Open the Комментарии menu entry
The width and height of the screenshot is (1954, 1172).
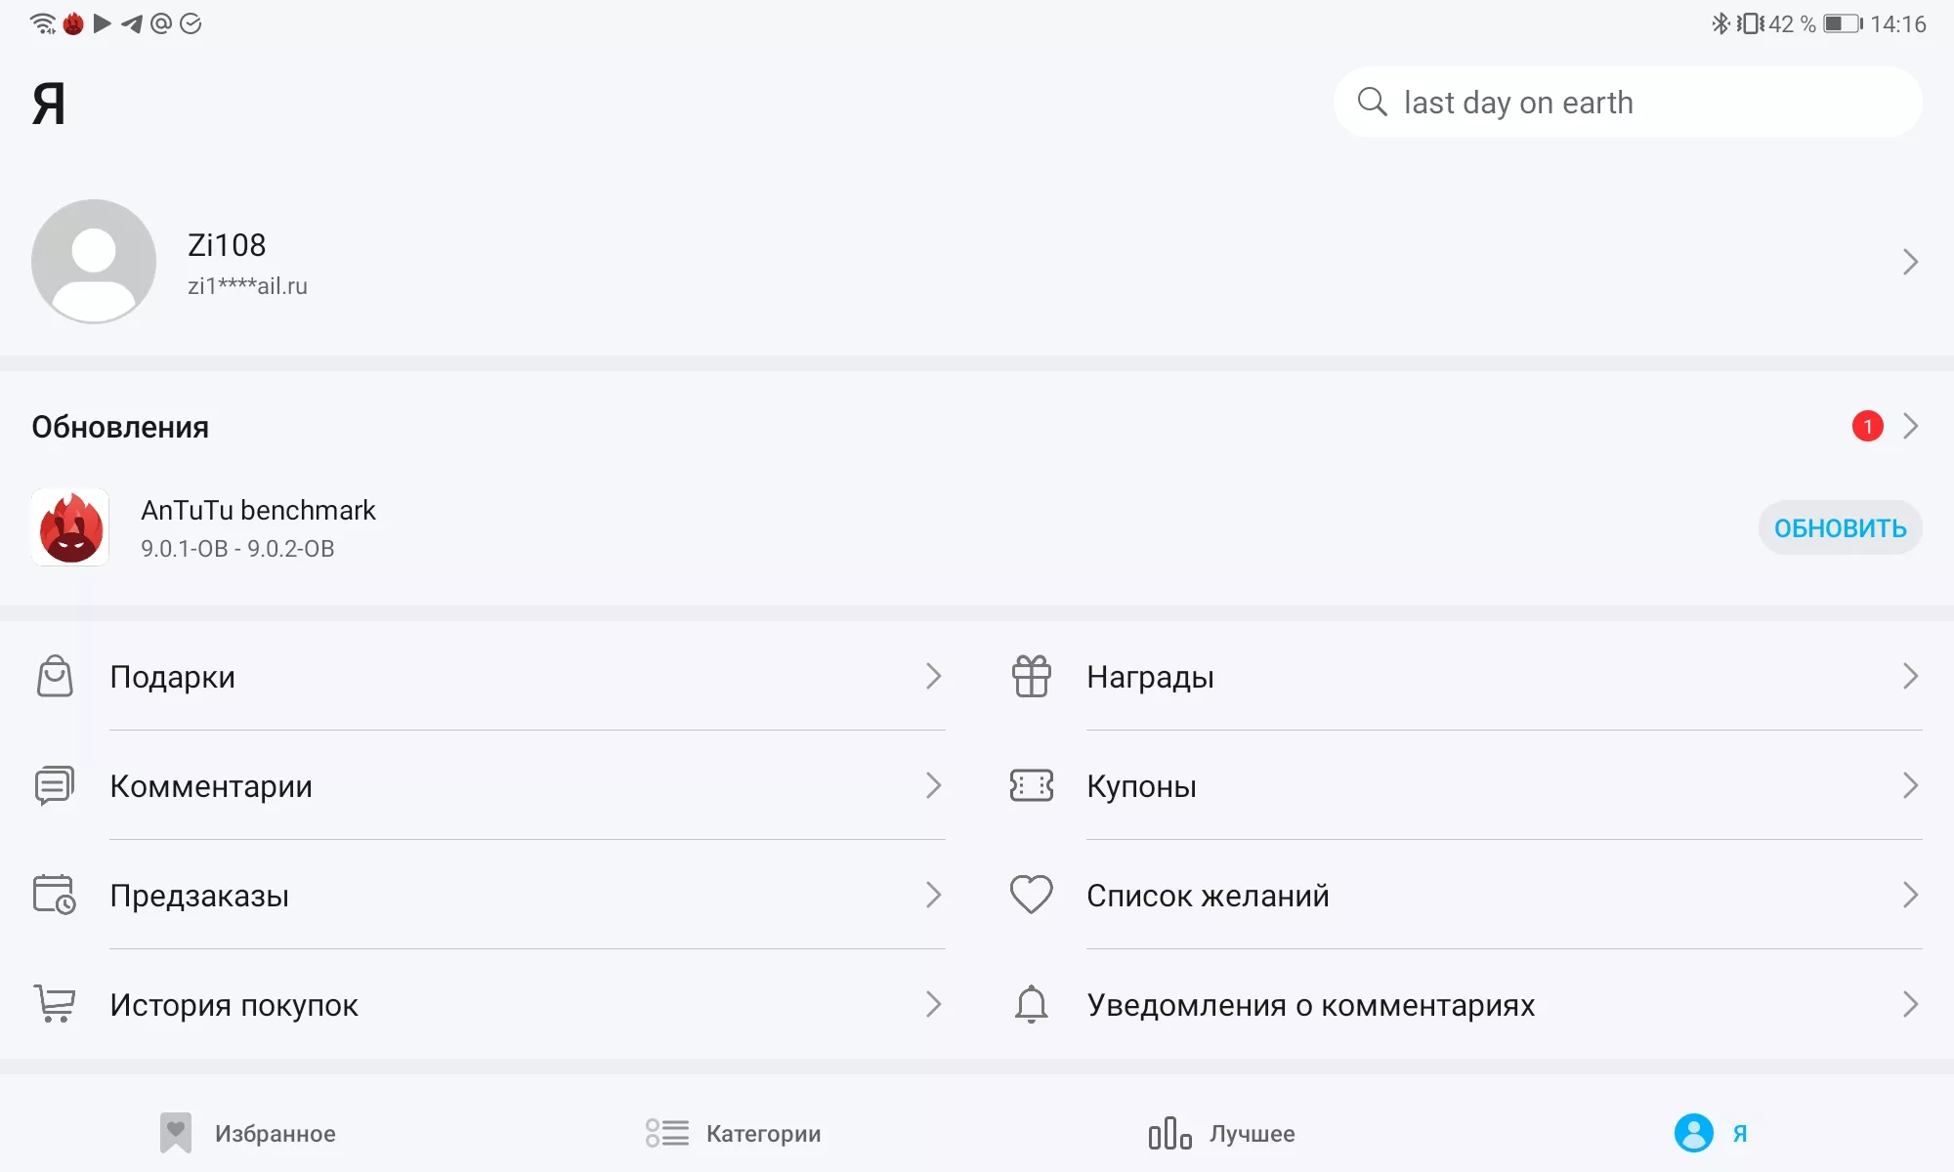211,786
